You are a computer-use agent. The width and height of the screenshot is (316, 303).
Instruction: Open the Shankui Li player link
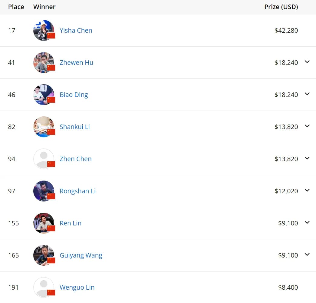[x=75, y=127]
